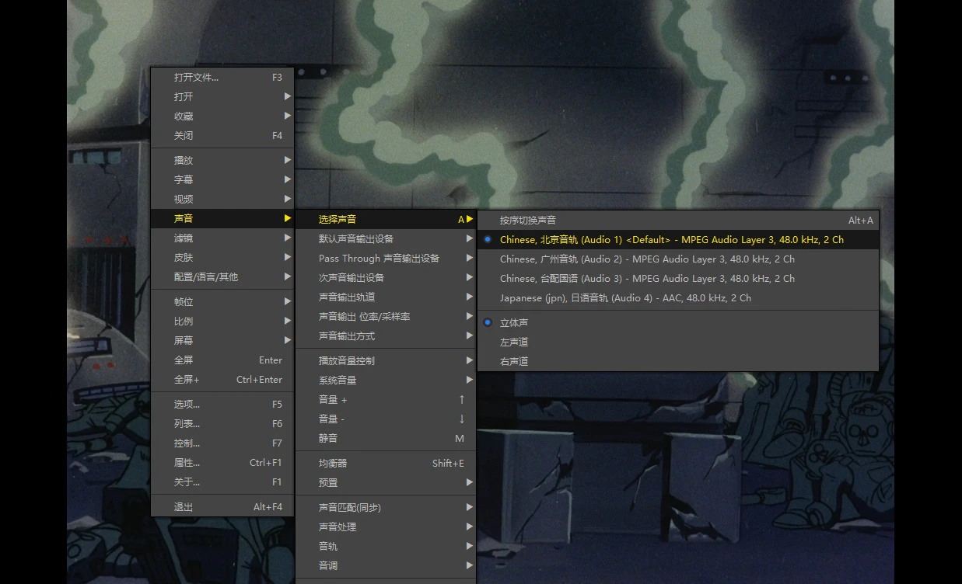962x584 pixels.
Task: Select 立体声 stereo channel mode
Action: pyautogui.click(x=678, y=322)
